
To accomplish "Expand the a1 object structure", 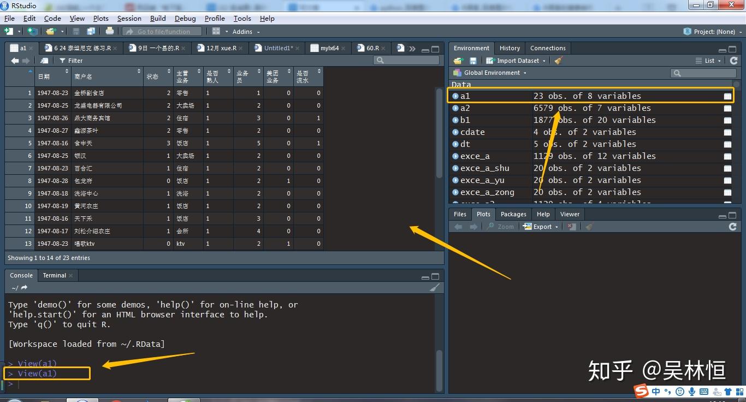I will 455,96.
